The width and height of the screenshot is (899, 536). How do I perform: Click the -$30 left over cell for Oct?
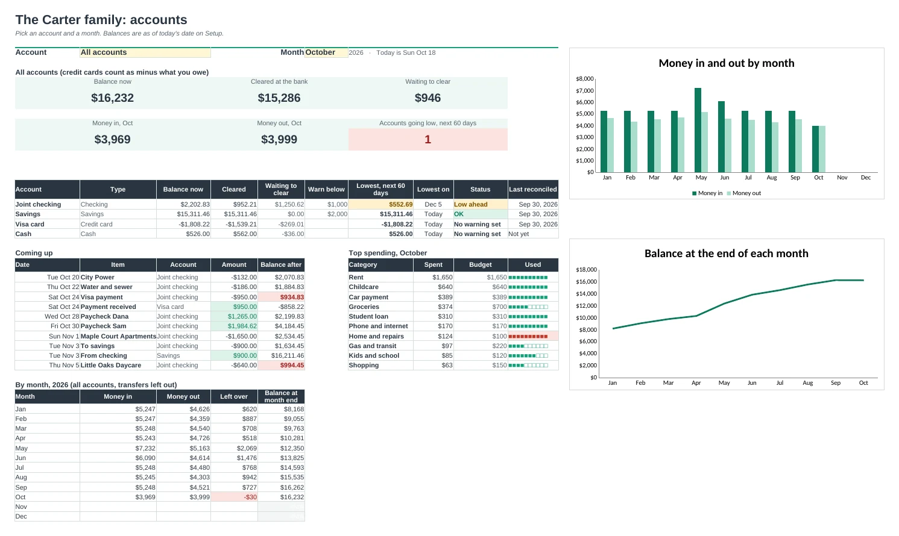(x=234, y=497)
